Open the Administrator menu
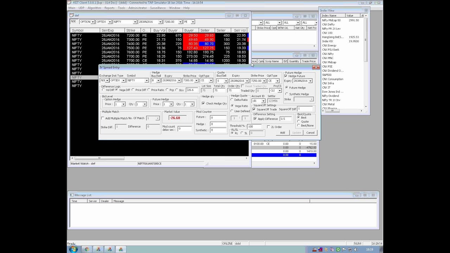Screen dimensions: 450x253 (x=138, y=8)
